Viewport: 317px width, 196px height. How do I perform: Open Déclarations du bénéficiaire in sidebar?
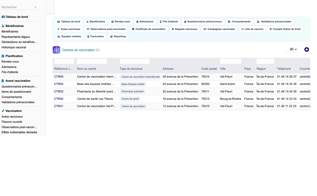pyautogui.click(x=19, y=42)
